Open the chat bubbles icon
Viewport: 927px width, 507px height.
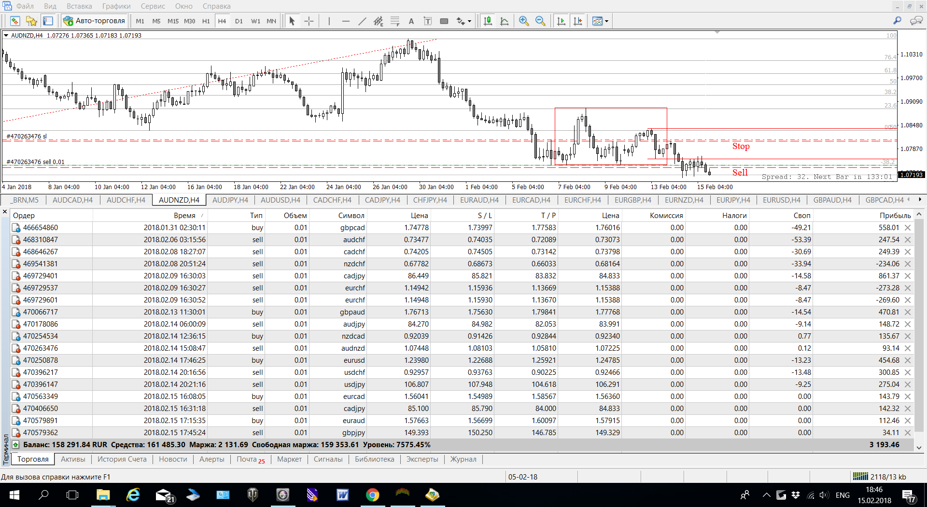point(916,21)
